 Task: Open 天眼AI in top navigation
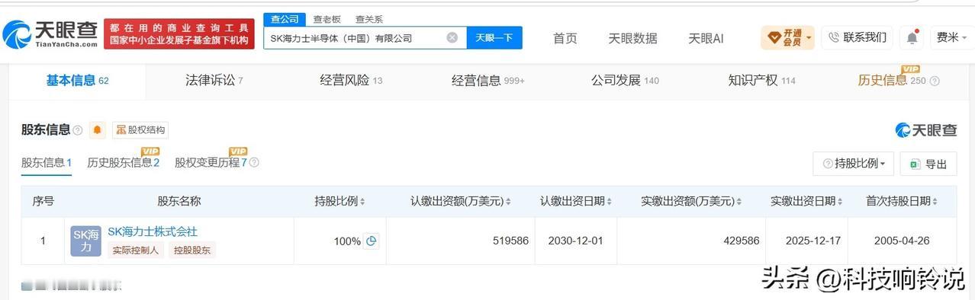pyautogui.click(x=706, y=38)
